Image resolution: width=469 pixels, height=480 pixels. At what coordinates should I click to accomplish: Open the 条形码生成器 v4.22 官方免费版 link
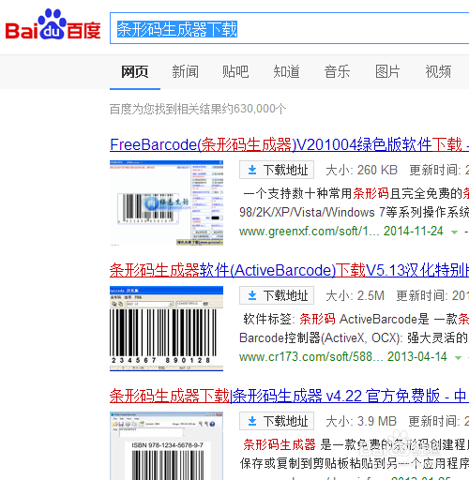(289, 397)
